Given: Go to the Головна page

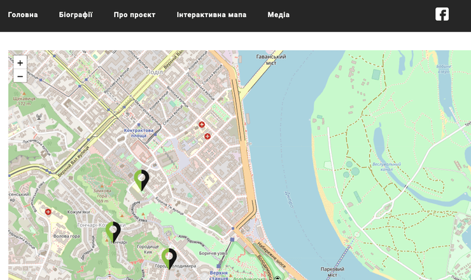Looking at the screenshot, I should point(23,15).
